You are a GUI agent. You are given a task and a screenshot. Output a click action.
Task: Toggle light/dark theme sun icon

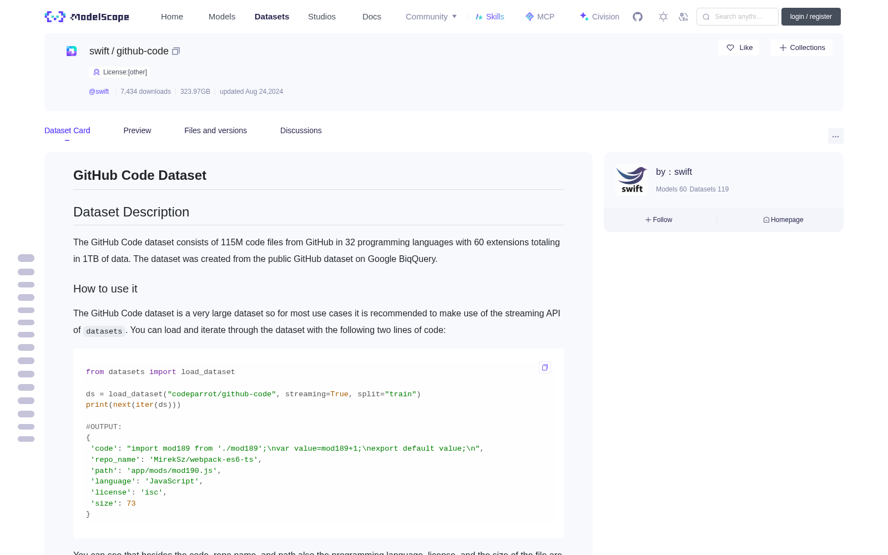click(663, 17)
